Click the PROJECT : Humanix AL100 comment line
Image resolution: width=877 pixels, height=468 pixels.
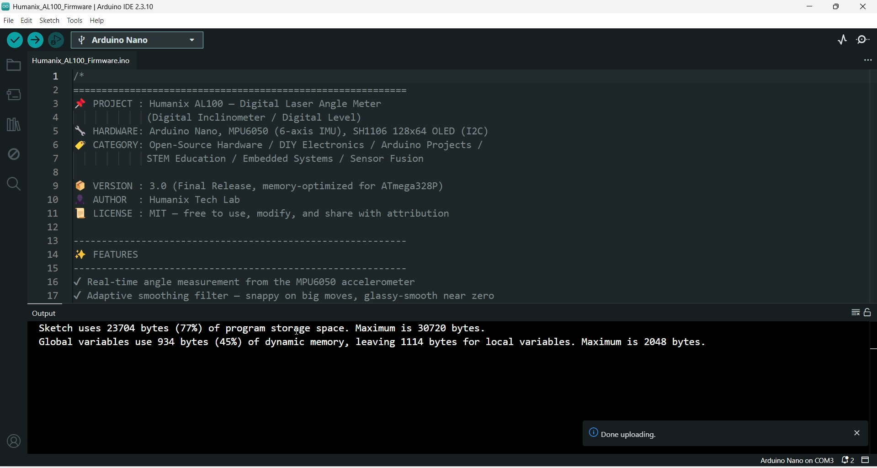pyautogui.click(x=229, y=104)
